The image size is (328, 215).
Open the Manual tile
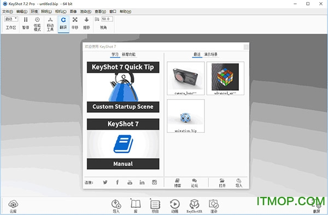pos(123,144)
